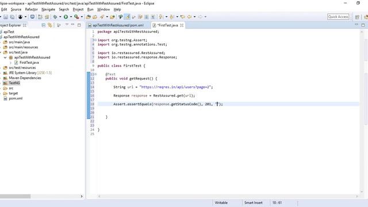Toggle Link with Editor in Project Explorer
This screenshot has height=207, width=368.
[50, 25]
